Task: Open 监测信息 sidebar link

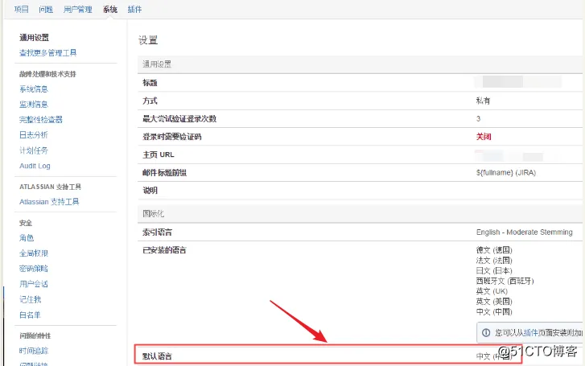Action: (34, 104)
